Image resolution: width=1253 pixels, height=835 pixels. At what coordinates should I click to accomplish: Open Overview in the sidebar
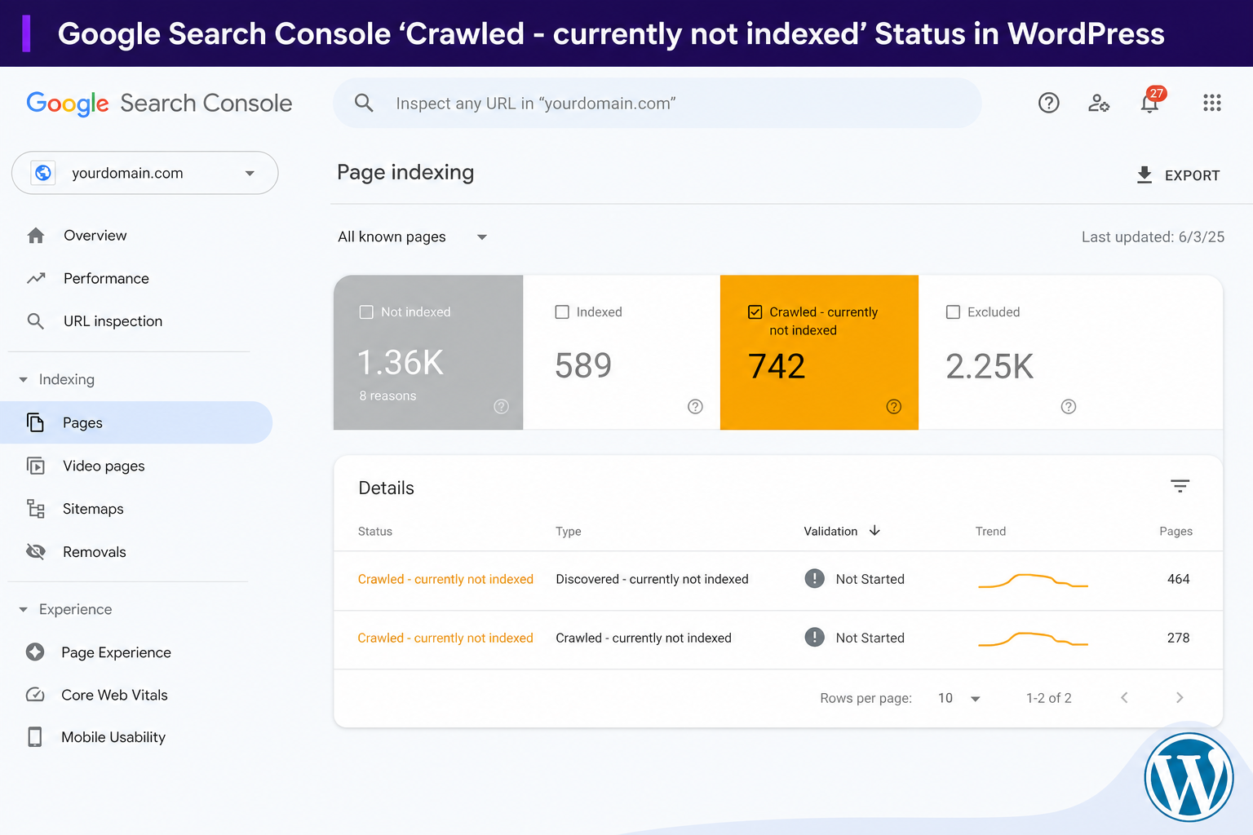pos(95,236)
